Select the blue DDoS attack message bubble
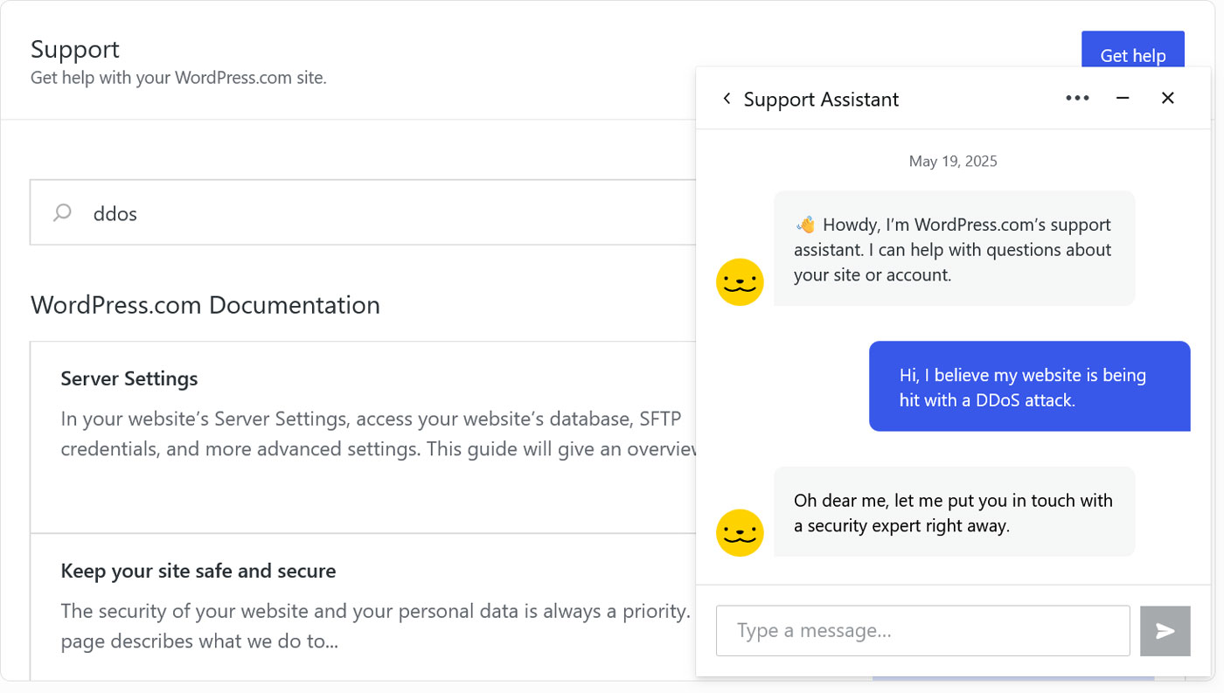Image resolution: width=1224 pixels, height=693 pixels. [1029, 385]
